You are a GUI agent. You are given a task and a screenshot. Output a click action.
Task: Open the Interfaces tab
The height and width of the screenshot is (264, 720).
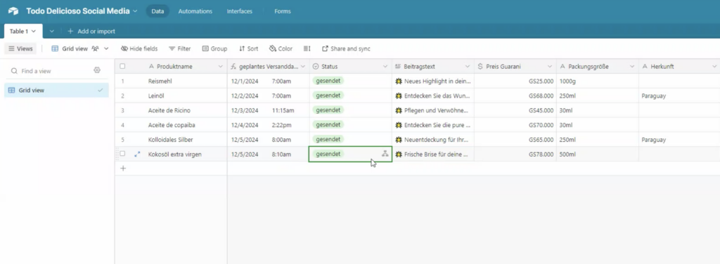click(239, 11)
